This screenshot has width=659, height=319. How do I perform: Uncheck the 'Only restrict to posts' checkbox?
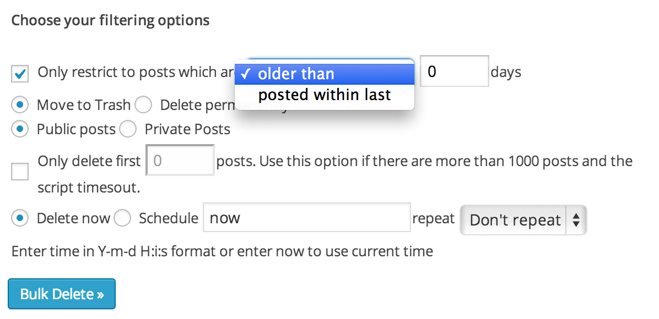pyautogui.click(x=20, y=73)
